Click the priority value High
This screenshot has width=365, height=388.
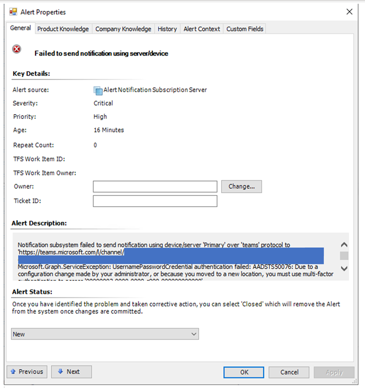click(x=100, y=117)
